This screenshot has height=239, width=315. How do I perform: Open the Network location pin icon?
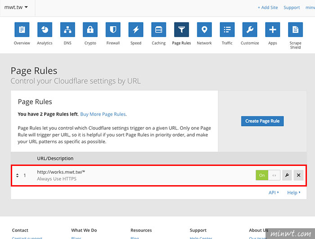(x=204, y=30)
